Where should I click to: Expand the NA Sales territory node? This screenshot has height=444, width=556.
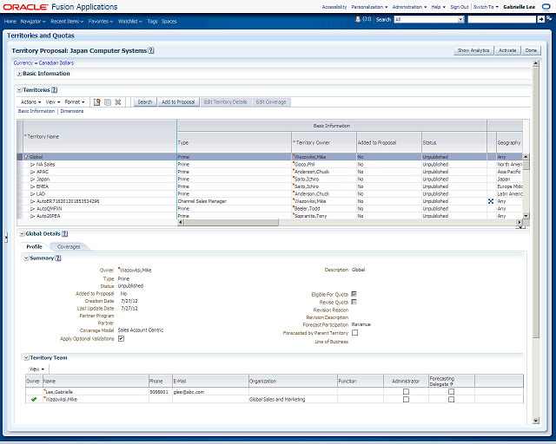click(33, 164)
